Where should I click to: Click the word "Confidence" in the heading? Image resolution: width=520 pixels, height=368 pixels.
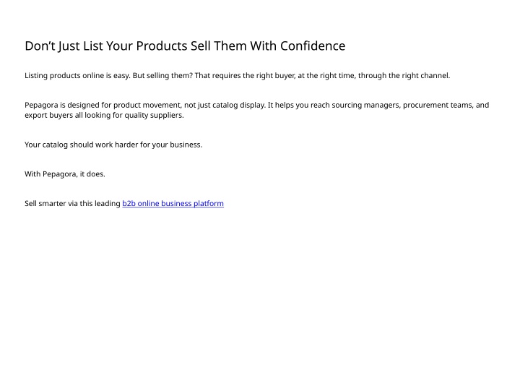pyautogui.click(x=313, y=46)
